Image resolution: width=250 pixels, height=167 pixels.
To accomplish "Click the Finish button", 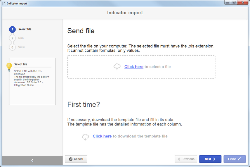I will pyautogui.click(x=235, y=159).
